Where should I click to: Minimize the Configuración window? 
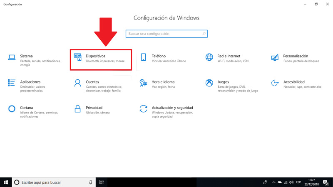click(305, 4)
